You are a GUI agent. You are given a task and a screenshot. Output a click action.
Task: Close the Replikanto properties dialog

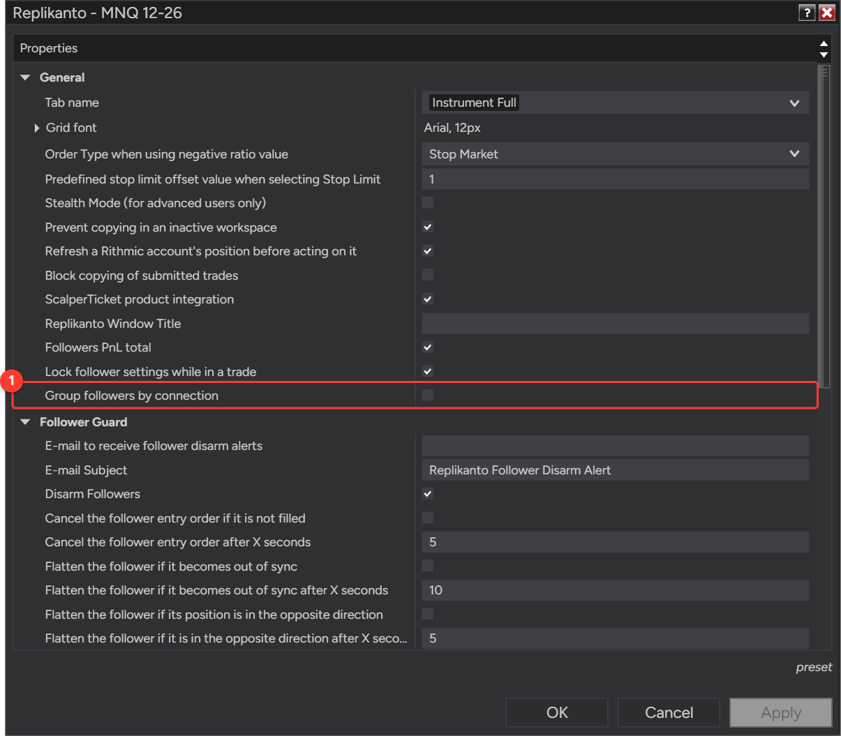coord(827,13)
